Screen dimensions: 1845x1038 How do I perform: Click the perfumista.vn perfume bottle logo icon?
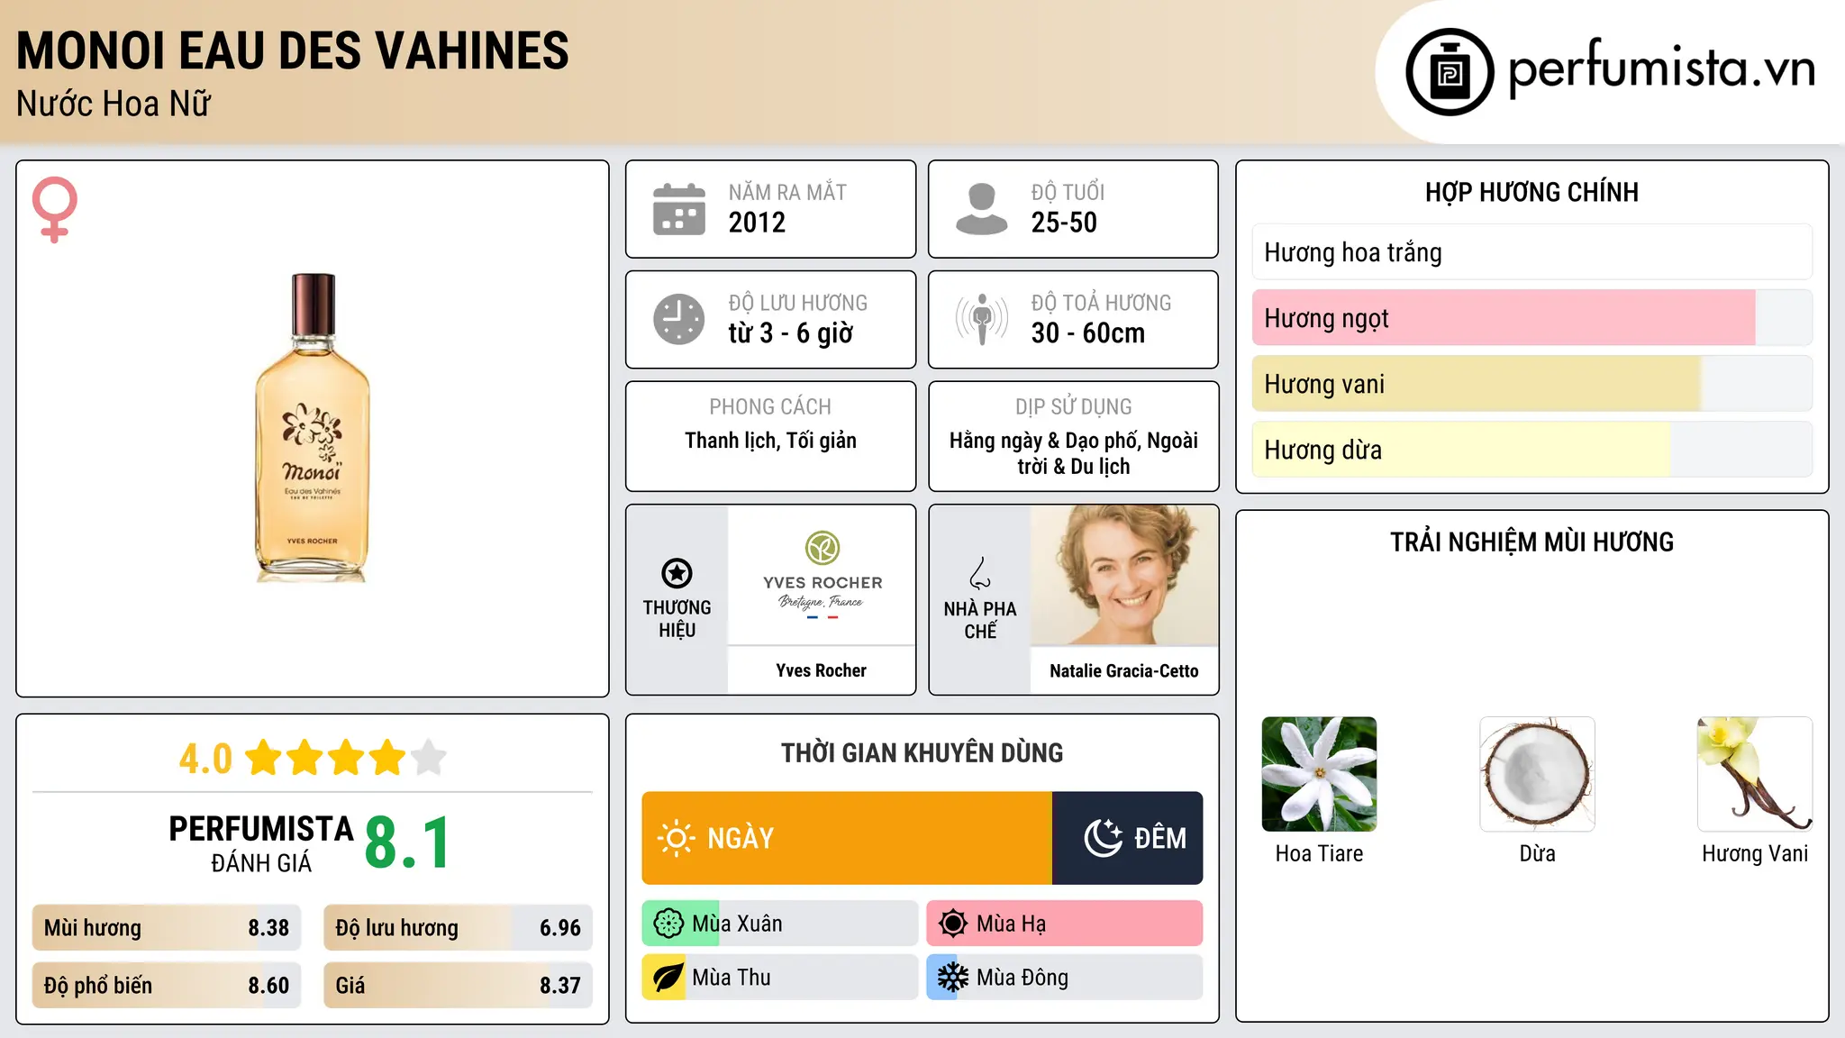[1450, 72]
